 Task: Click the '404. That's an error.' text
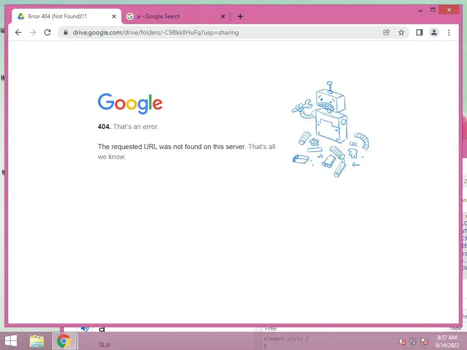128,127
